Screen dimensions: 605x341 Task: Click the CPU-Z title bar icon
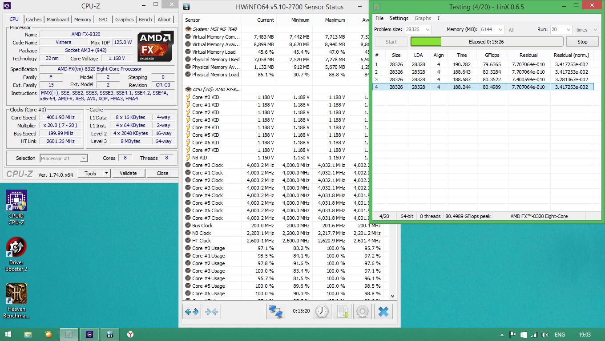[x=7, y=6]
